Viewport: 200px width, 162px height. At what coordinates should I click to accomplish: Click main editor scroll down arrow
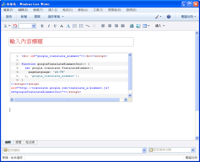point(197,138)
